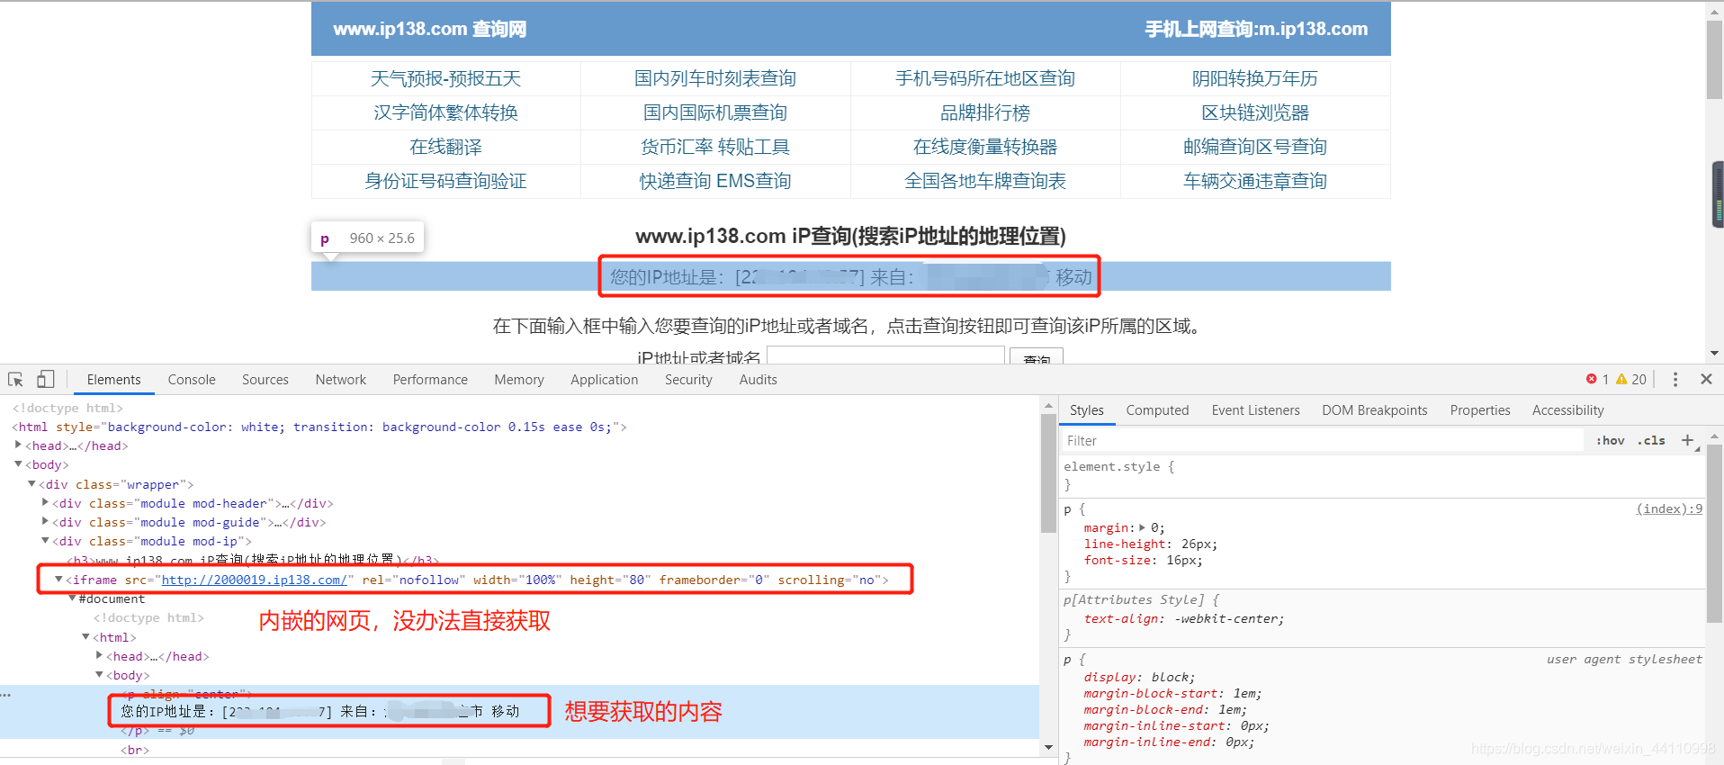Open 区块链浏览器 link
The image size is (1724, 765).
pos(1255,112)
